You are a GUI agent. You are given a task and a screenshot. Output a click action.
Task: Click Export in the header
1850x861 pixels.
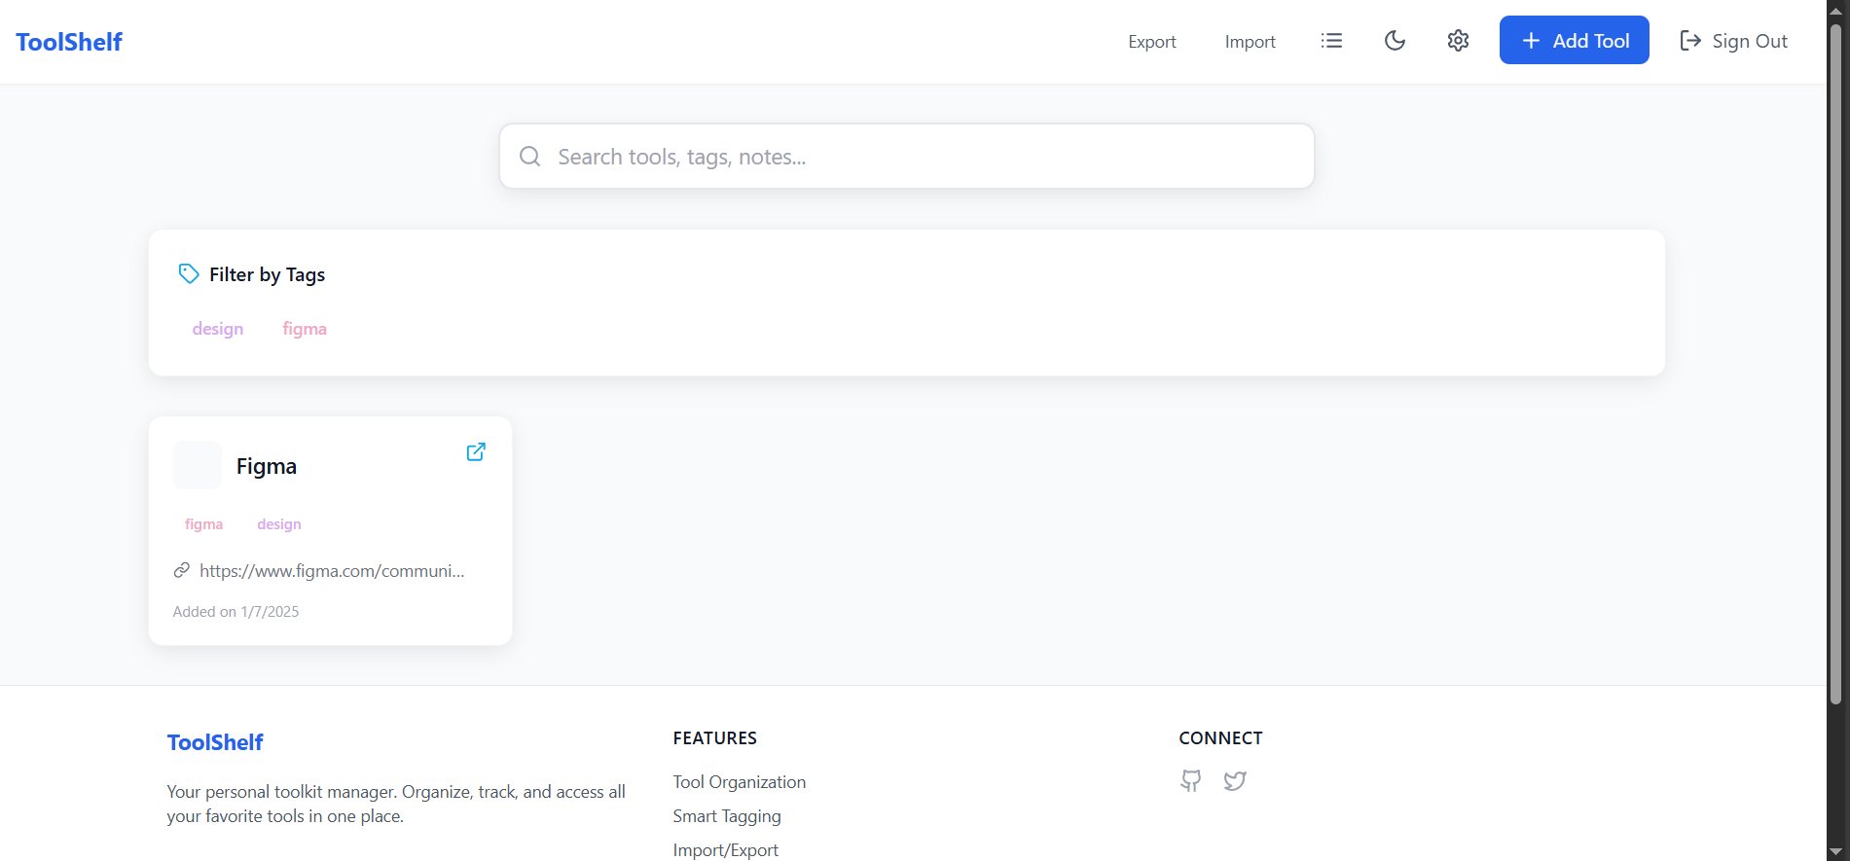(1152, 42)
